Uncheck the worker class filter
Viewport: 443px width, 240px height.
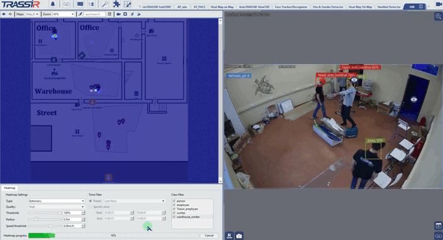coord(174,212)
